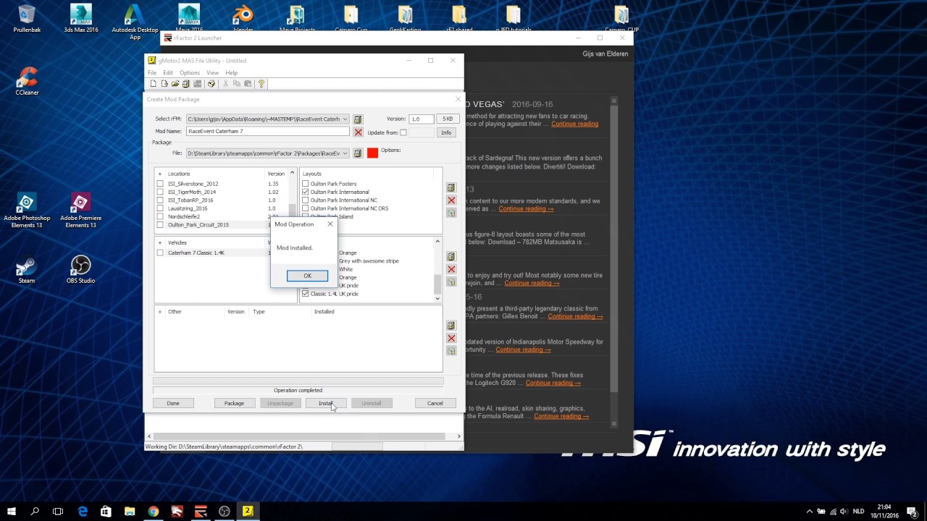Click the red Options color swatch
Screen dimensions: 927x521
[372, 153]
